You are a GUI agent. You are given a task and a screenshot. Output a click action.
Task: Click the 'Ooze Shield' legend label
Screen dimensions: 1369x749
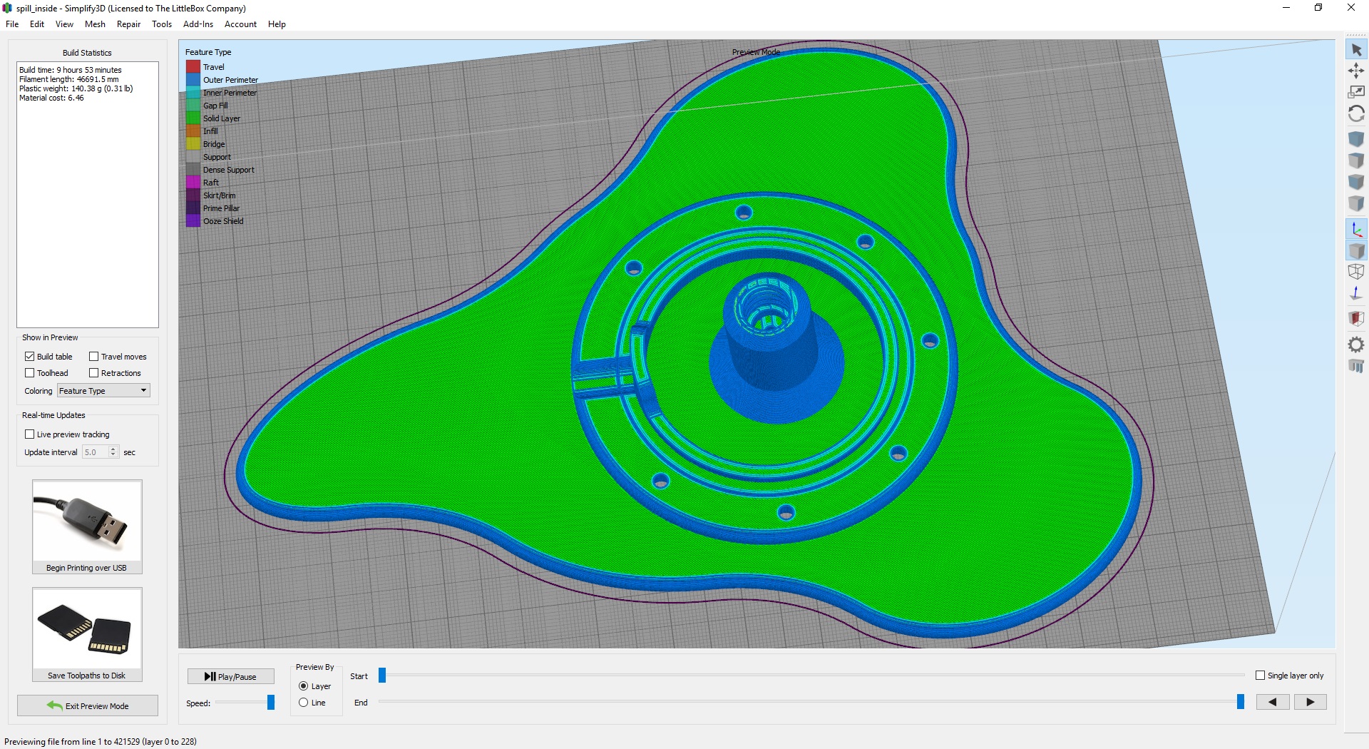(223, 221)
